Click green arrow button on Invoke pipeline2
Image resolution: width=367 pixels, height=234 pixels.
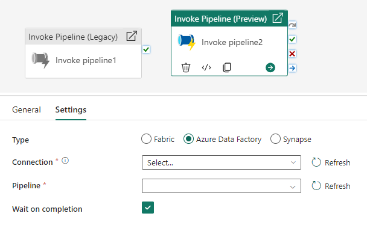point(270,67)
